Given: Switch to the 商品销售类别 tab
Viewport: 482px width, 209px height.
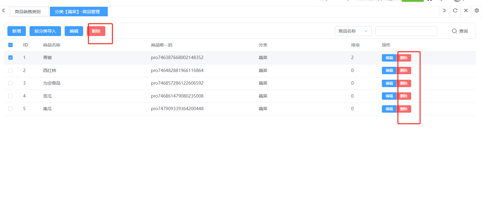Looking at the screenshot, I should click(29, 12).
